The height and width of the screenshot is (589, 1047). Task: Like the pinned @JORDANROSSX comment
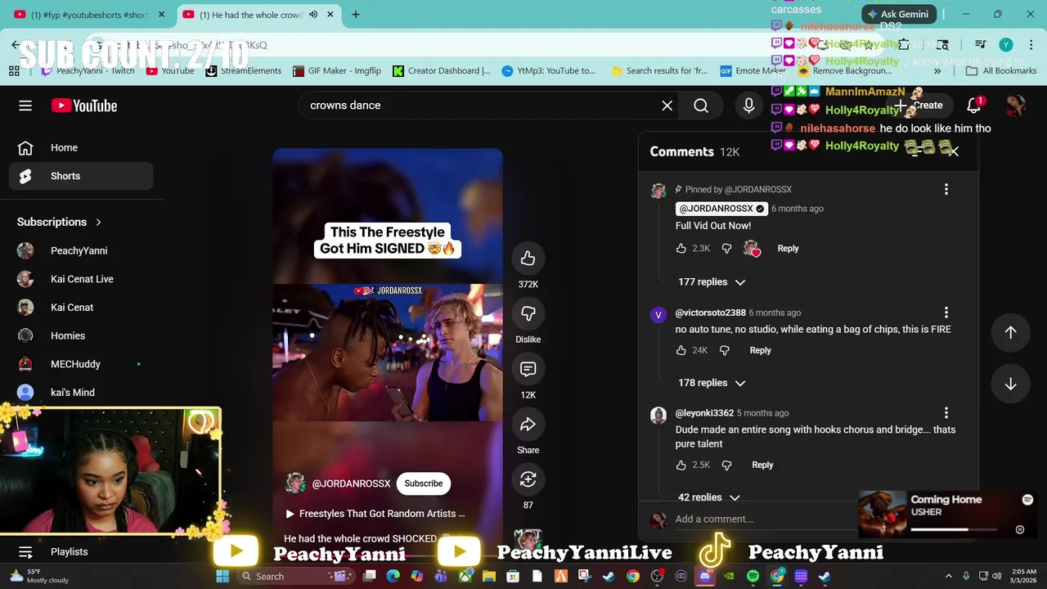coord(681,248)
